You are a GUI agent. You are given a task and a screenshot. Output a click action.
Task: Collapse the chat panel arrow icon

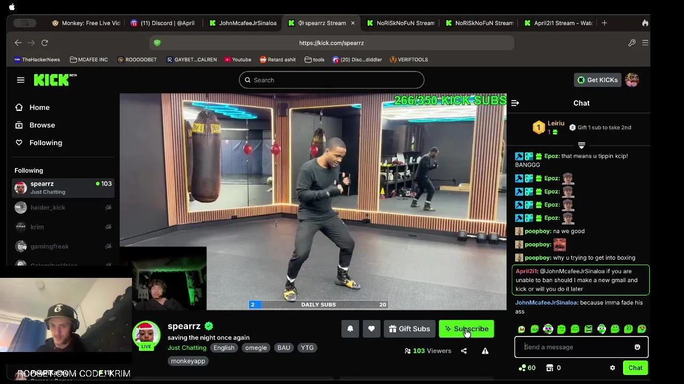pyautogui.click(x=515, y=103)
